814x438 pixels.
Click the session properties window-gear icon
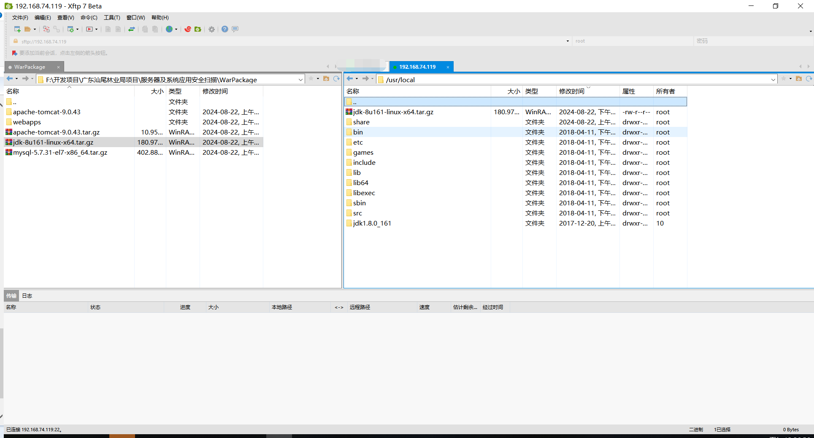click(x=70, y=29)
